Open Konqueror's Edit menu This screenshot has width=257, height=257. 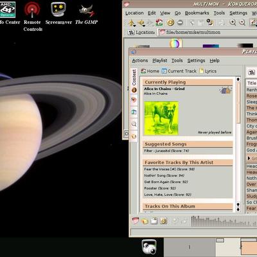click(152, 13)
